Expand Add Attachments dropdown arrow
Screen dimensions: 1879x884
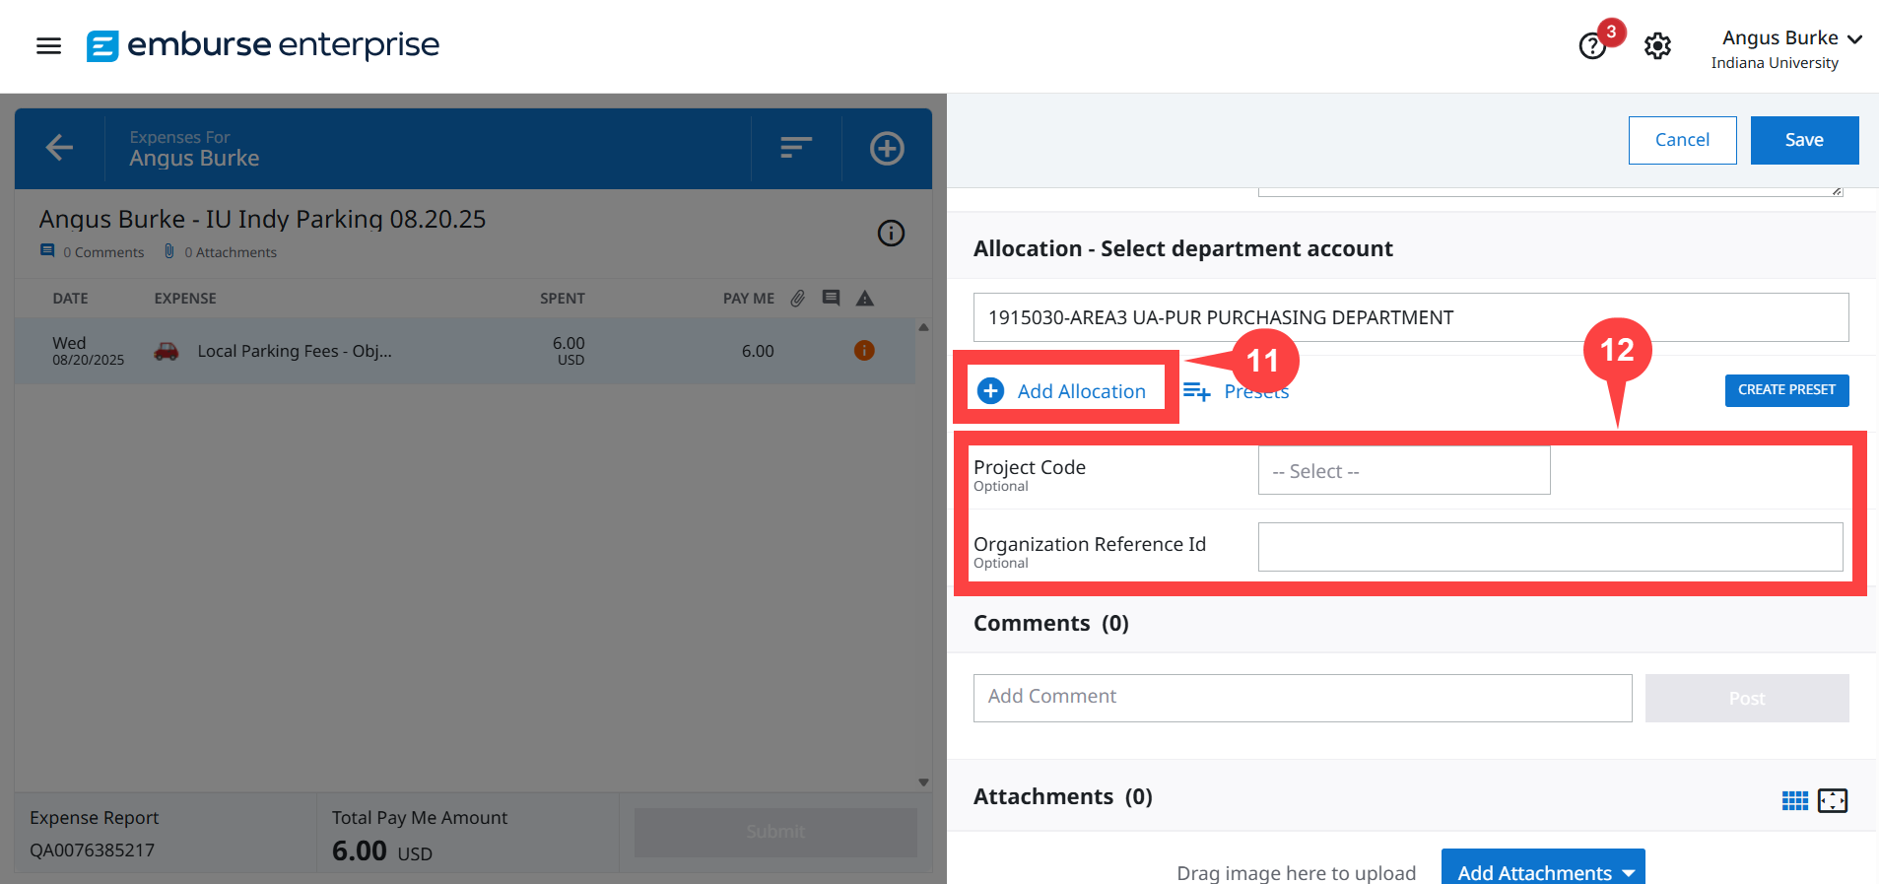[1629, 873]
